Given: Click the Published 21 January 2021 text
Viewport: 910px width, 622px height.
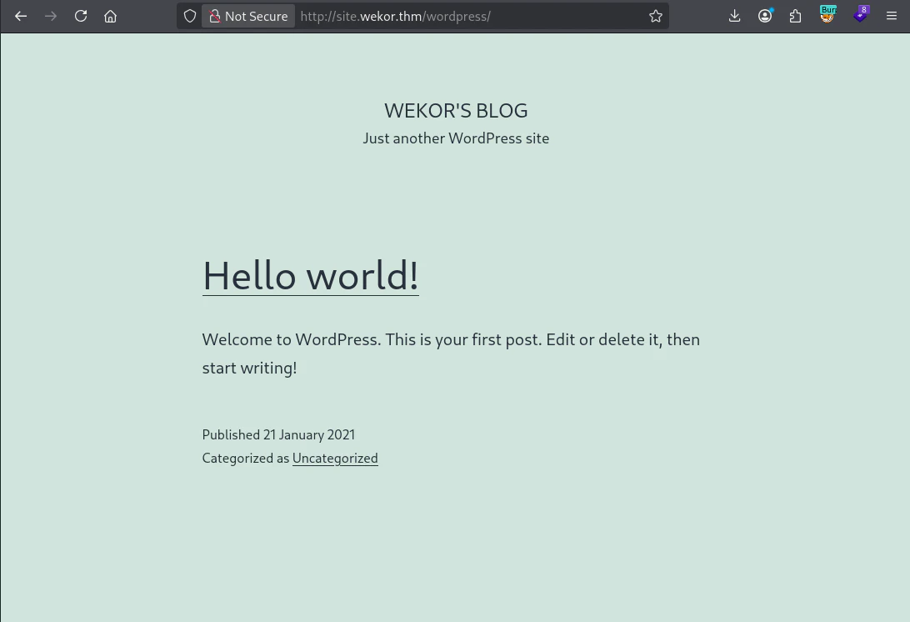Looking at the screenshot, I should pos(278,434).
